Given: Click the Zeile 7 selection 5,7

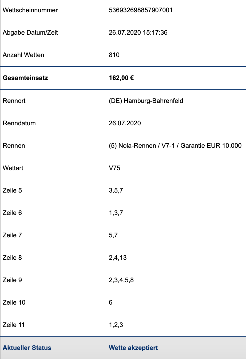Looking at the screenshot, I should tap(113, 235).
